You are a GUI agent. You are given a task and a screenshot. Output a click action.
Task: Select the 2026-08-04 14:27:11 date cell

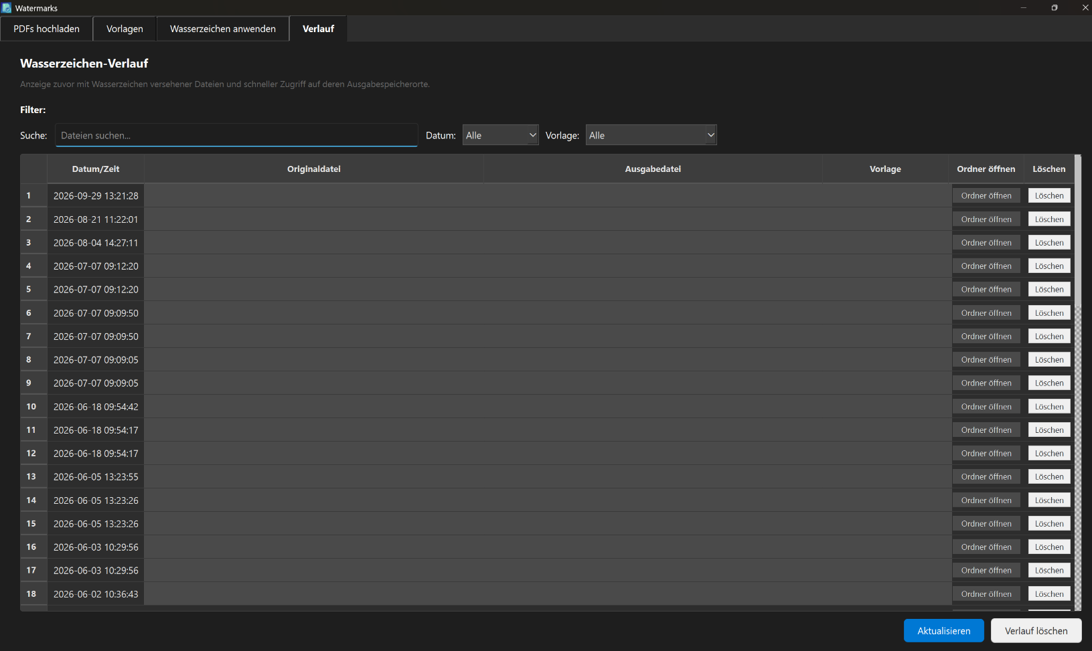(96, 242)
